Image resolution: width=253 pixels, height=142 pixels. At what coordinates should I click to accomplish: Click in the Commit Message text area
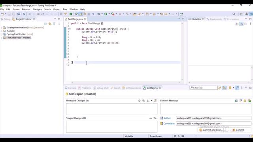tap(206, 109)
